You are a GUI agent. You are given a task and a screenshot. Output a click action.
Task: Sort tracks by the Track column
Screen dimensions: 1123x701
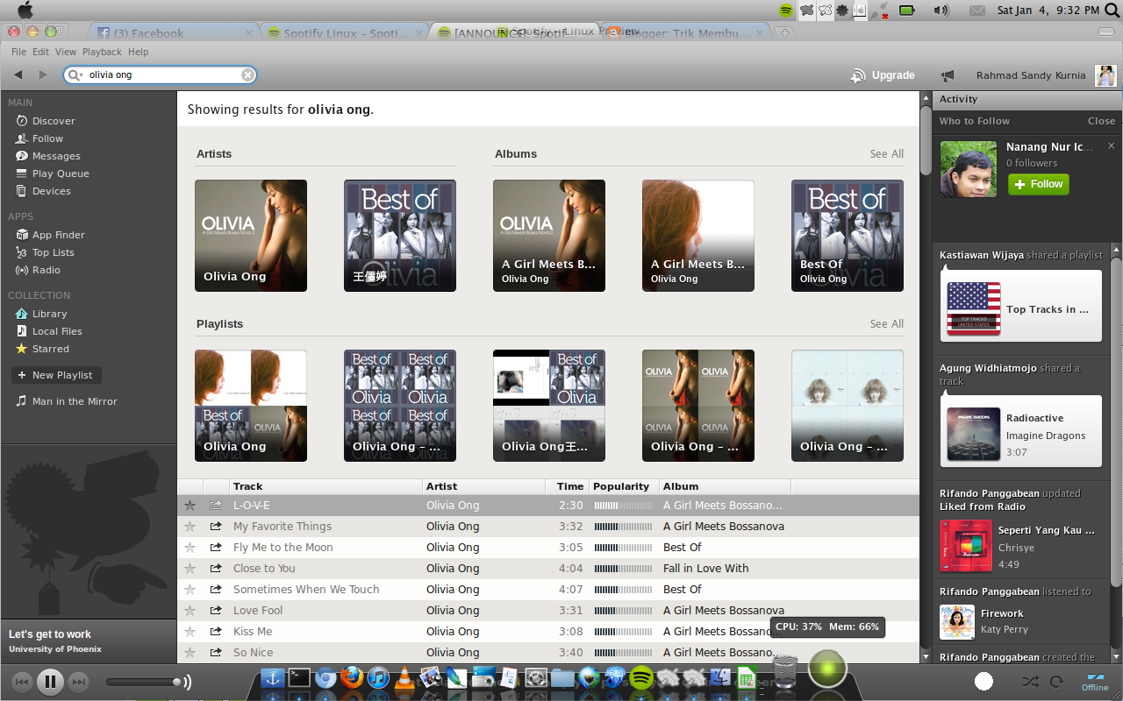click(325, 486)
